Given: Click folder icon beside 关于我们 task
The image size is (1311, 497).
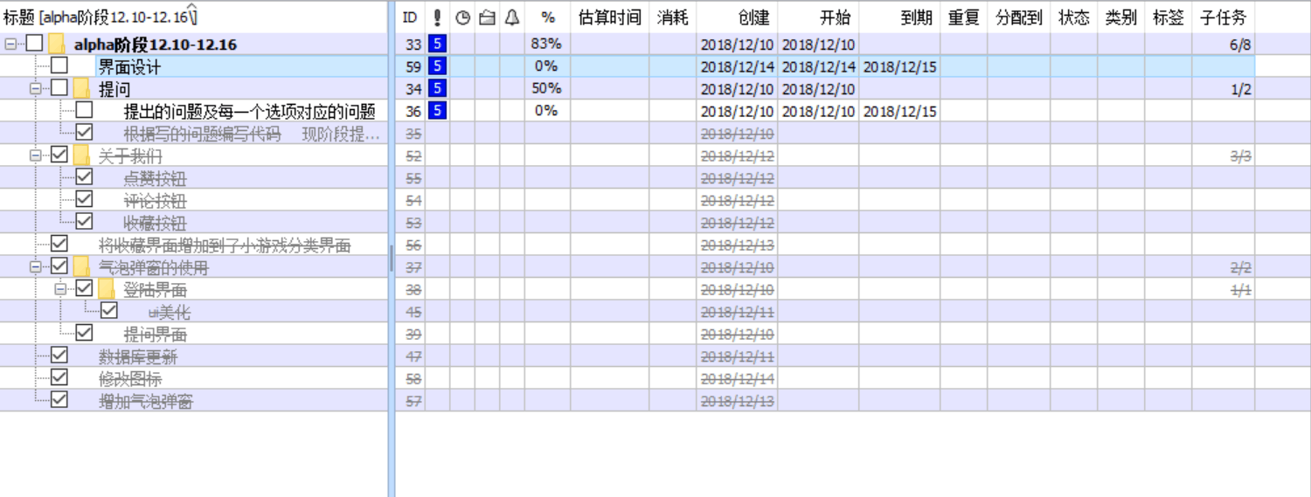Looking at the screenshot, I should pyautogui.click(x=81, y=155).
